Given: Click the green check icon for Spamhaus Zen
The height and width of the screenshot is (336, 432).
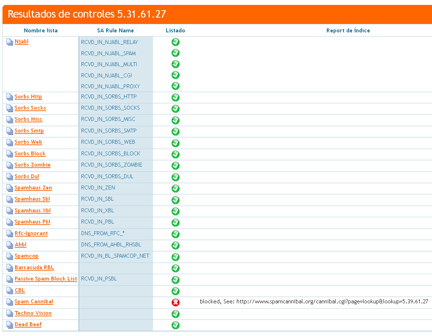Looking at the screenshot, I should coord(175,188).
